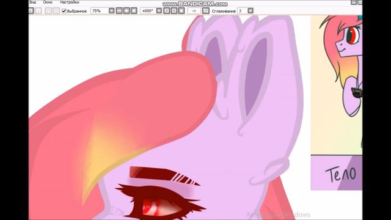Open the Вид menu
Image resolution: width=391 pixels, height=220 pixels.
[32, 2]
